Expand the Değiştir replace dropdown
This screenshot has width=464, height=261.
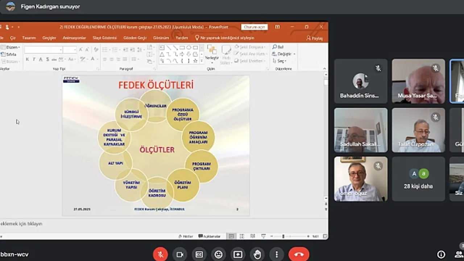[x=284, y=54]
